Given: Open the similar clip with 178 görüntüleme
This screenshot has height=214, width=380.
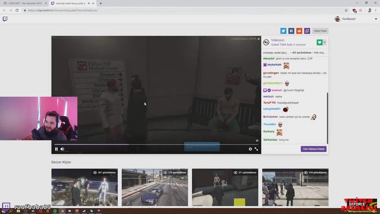Looking at the screenshot, I should (155, 188).
